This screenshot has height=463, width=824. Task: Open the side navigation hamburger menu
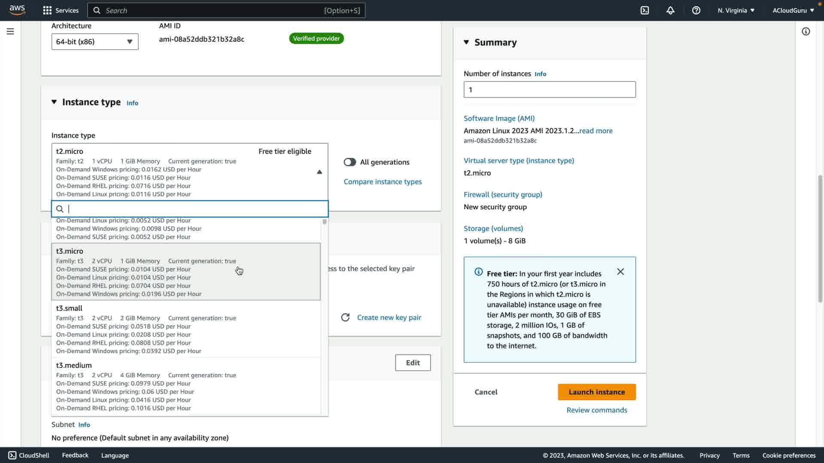pyautogui.click(x=10, y=31)
